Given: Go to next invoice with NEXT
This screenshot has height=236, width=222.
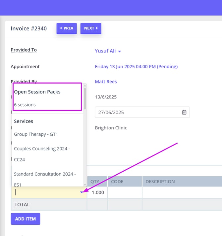Looking at the screenshot, I should tap(90, 28).
